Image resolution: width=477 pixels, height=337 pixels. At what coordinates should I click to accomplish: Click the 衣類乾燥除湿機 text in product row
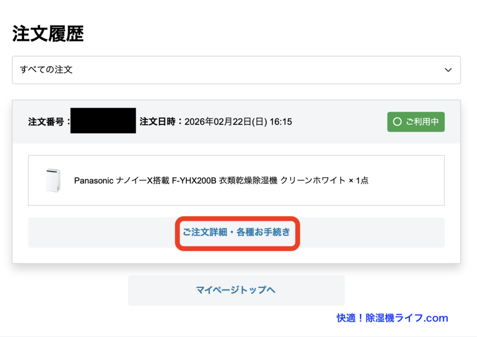[x=248, y=181]
